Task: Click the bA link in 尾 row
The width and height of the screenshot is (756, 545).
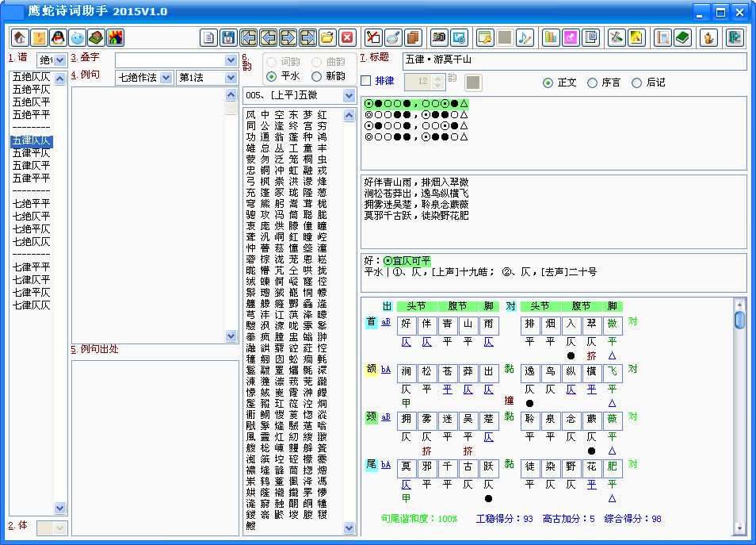Action: (x=386, y=465)
